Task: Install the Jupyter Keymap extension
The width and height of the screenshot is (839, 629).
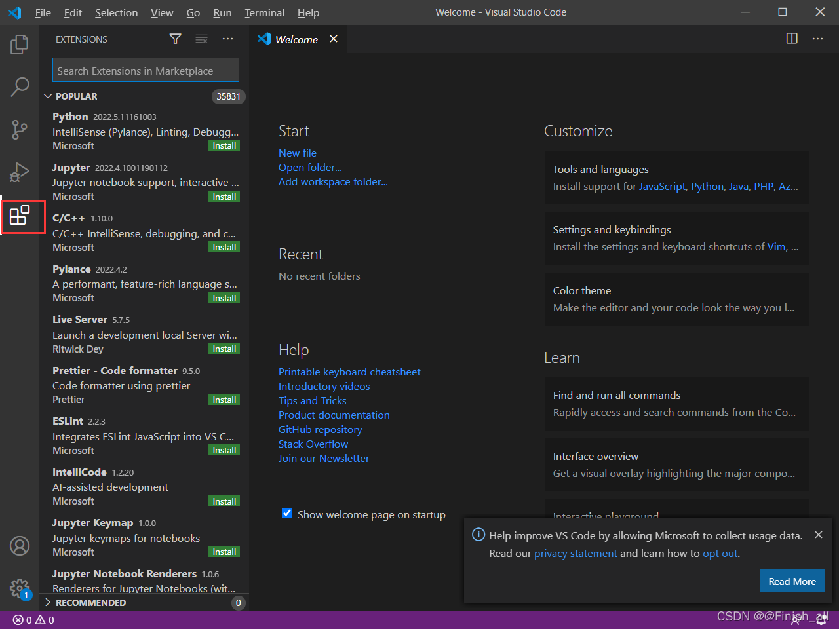Action: pyautogui.click(x=224, y=552)
